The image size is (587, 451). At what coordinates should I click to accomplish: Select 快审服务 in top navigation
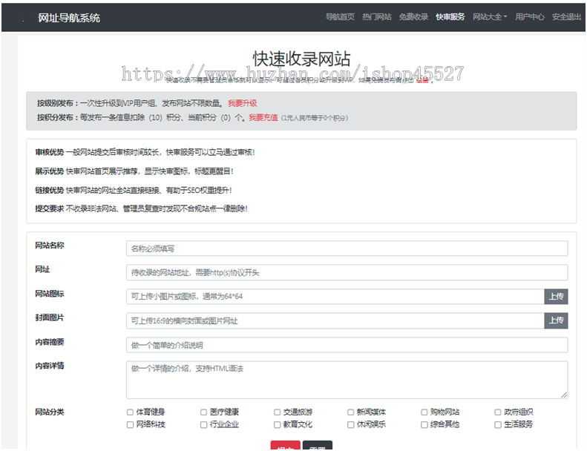click(x=450, y=17)
